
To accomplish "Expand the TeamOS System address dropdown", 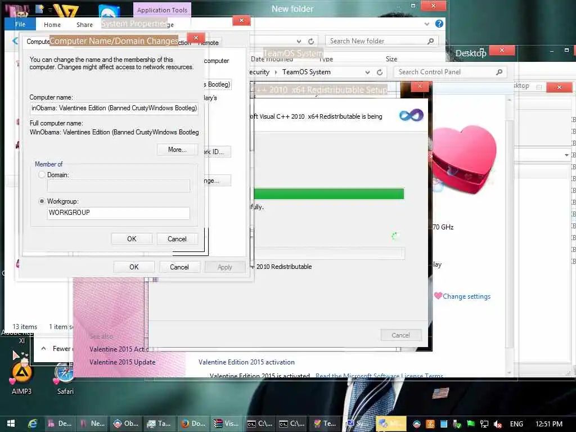I will click(367, 72).
